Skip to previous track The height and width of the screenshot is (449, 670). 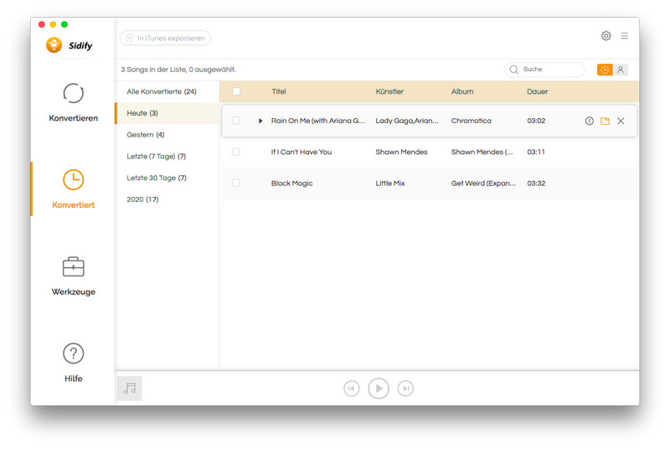click(351, 389)
